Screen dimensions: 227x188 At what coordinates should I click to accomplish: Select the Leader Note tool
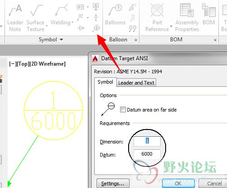15,18
